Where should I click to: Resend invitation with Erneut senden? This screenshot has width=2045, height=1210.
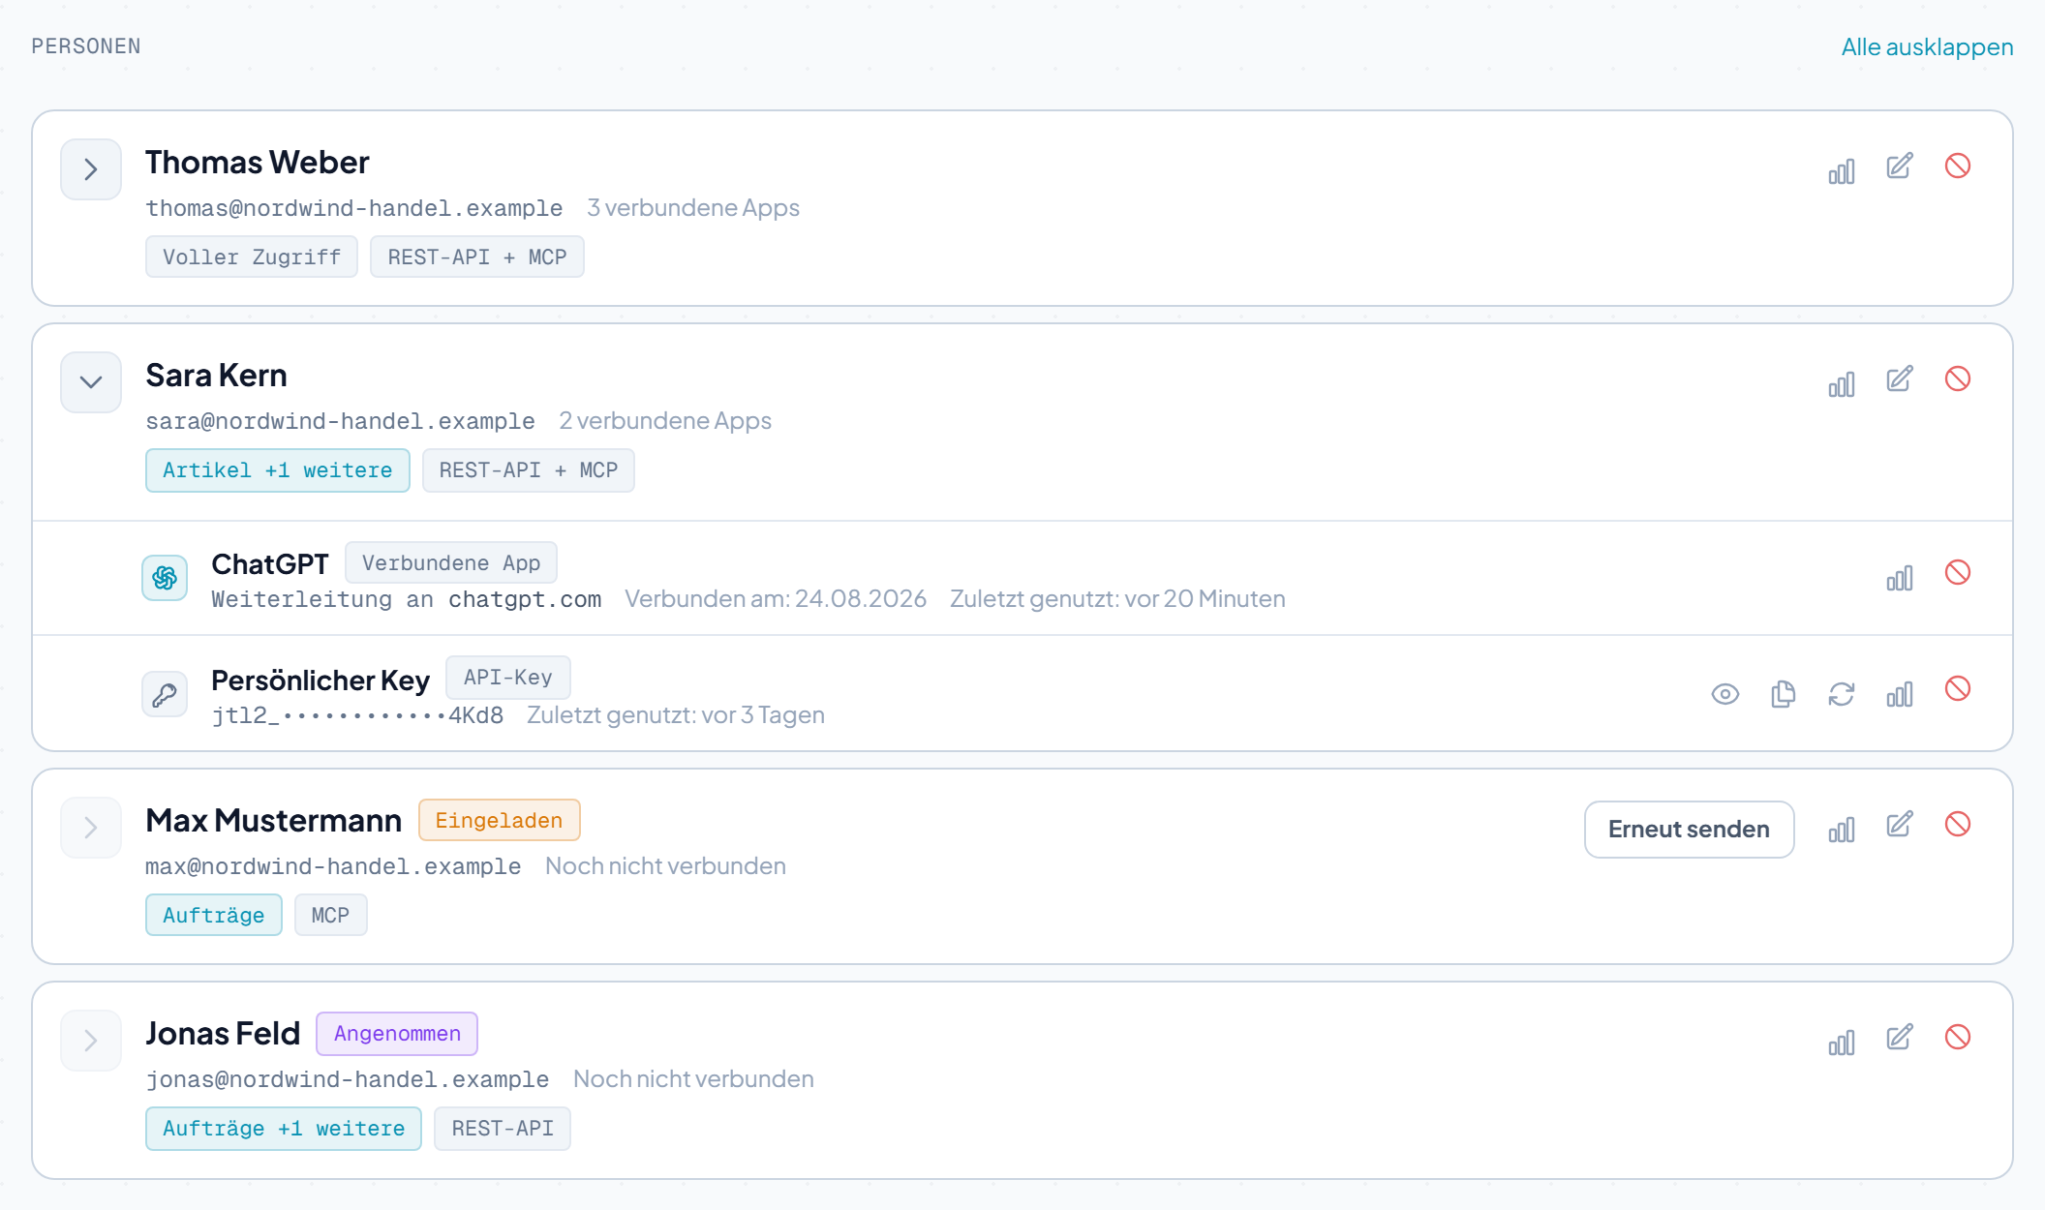[1689, 830]
